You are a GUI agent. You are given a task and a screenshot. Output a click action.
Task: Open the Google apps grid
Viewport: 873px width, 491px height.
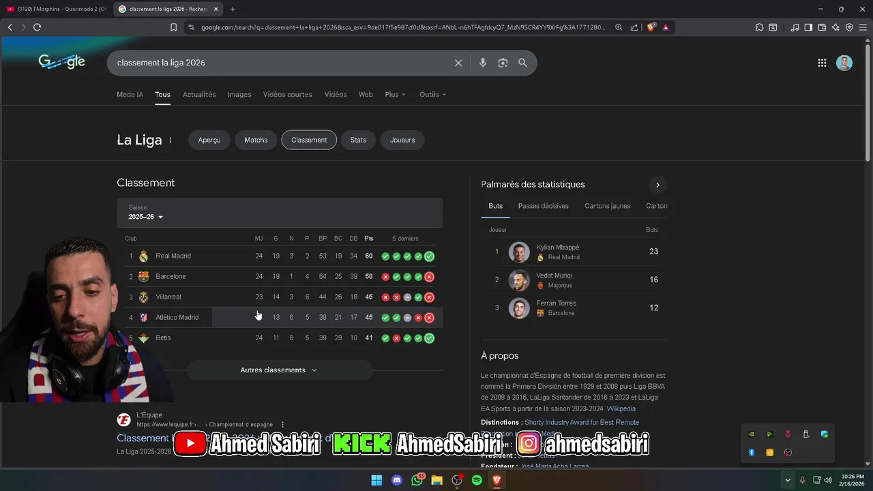822,63
